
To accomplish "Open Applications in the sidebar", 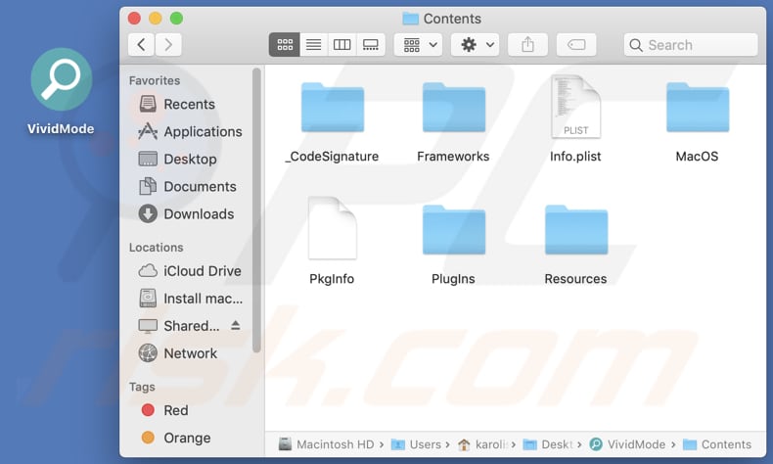I will point(190,131).
